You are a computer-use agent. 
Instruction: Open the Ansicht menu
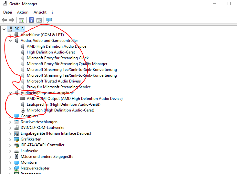[40, 12]
